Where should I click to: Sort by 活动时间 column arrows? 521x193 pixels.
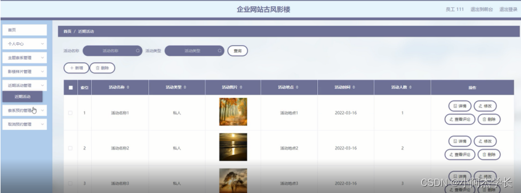coord(354,87)
